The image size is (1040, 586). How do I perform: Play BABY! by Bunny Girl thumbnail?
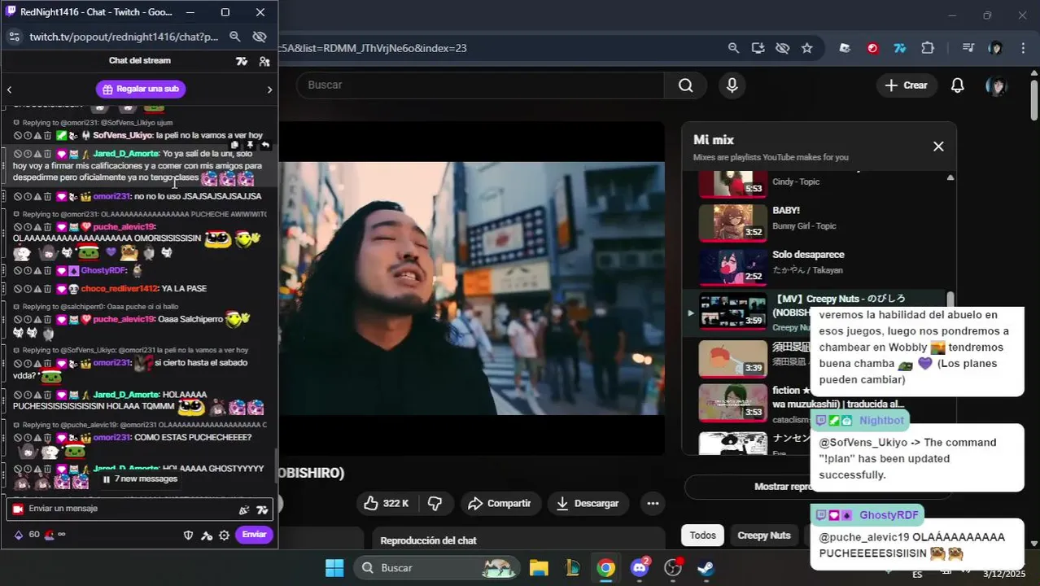click(732, 222)
